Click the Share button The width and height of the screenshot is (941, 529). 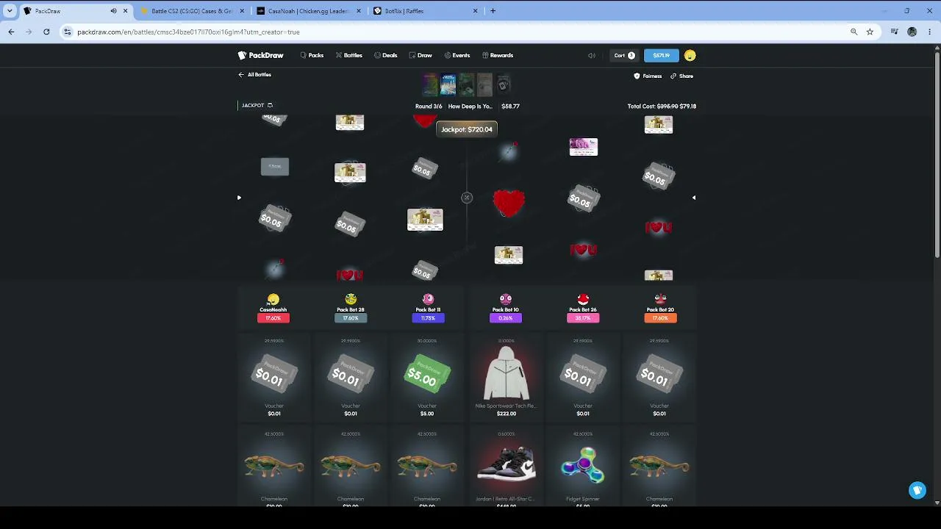681,76
